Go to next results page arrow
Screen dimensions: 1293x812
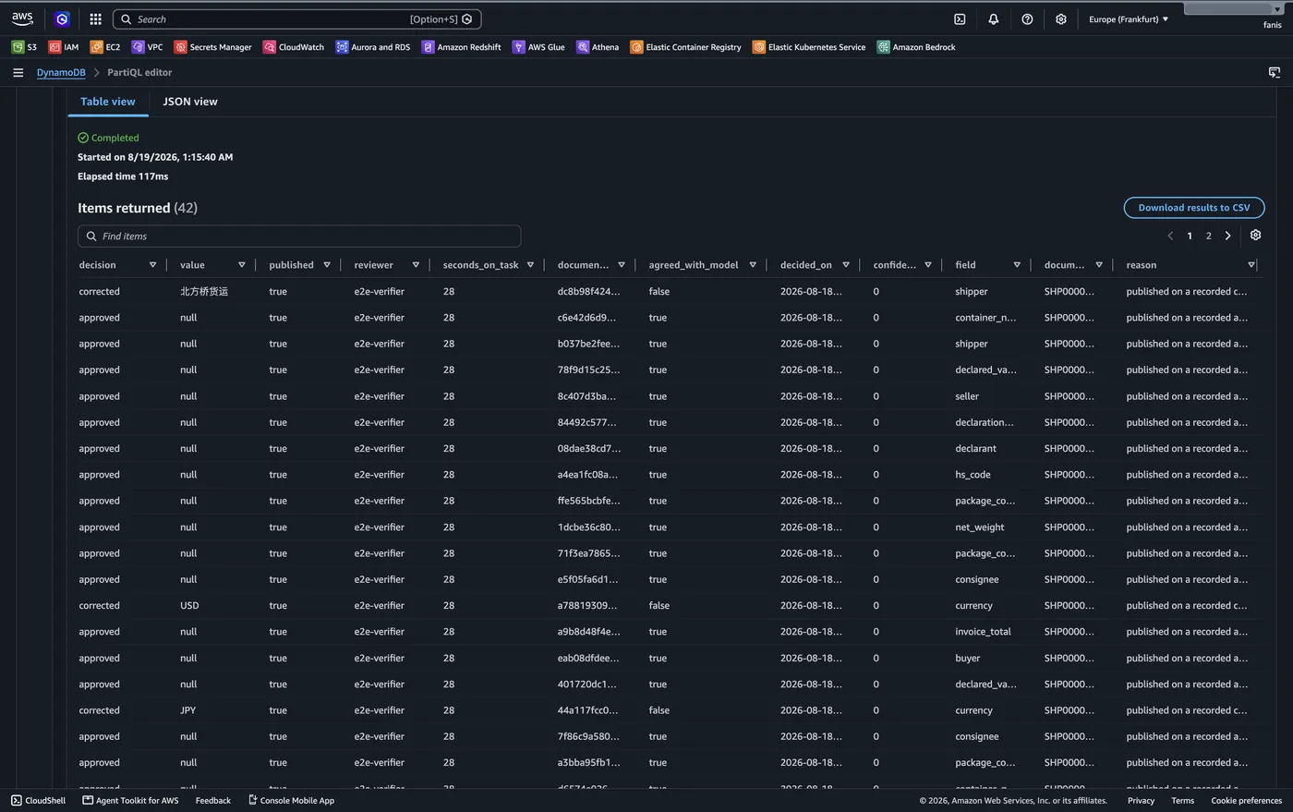coord(1227,236)
